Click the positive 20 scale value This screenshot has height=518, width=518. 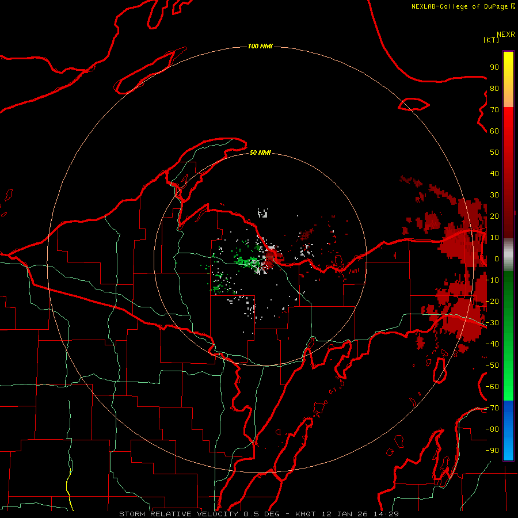point(494,216)
